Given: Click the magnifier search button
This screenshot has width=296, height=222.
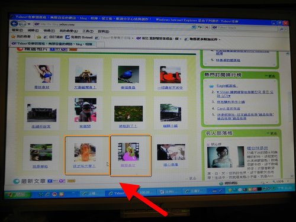Looking at the screenshot, I should (282, 29).
